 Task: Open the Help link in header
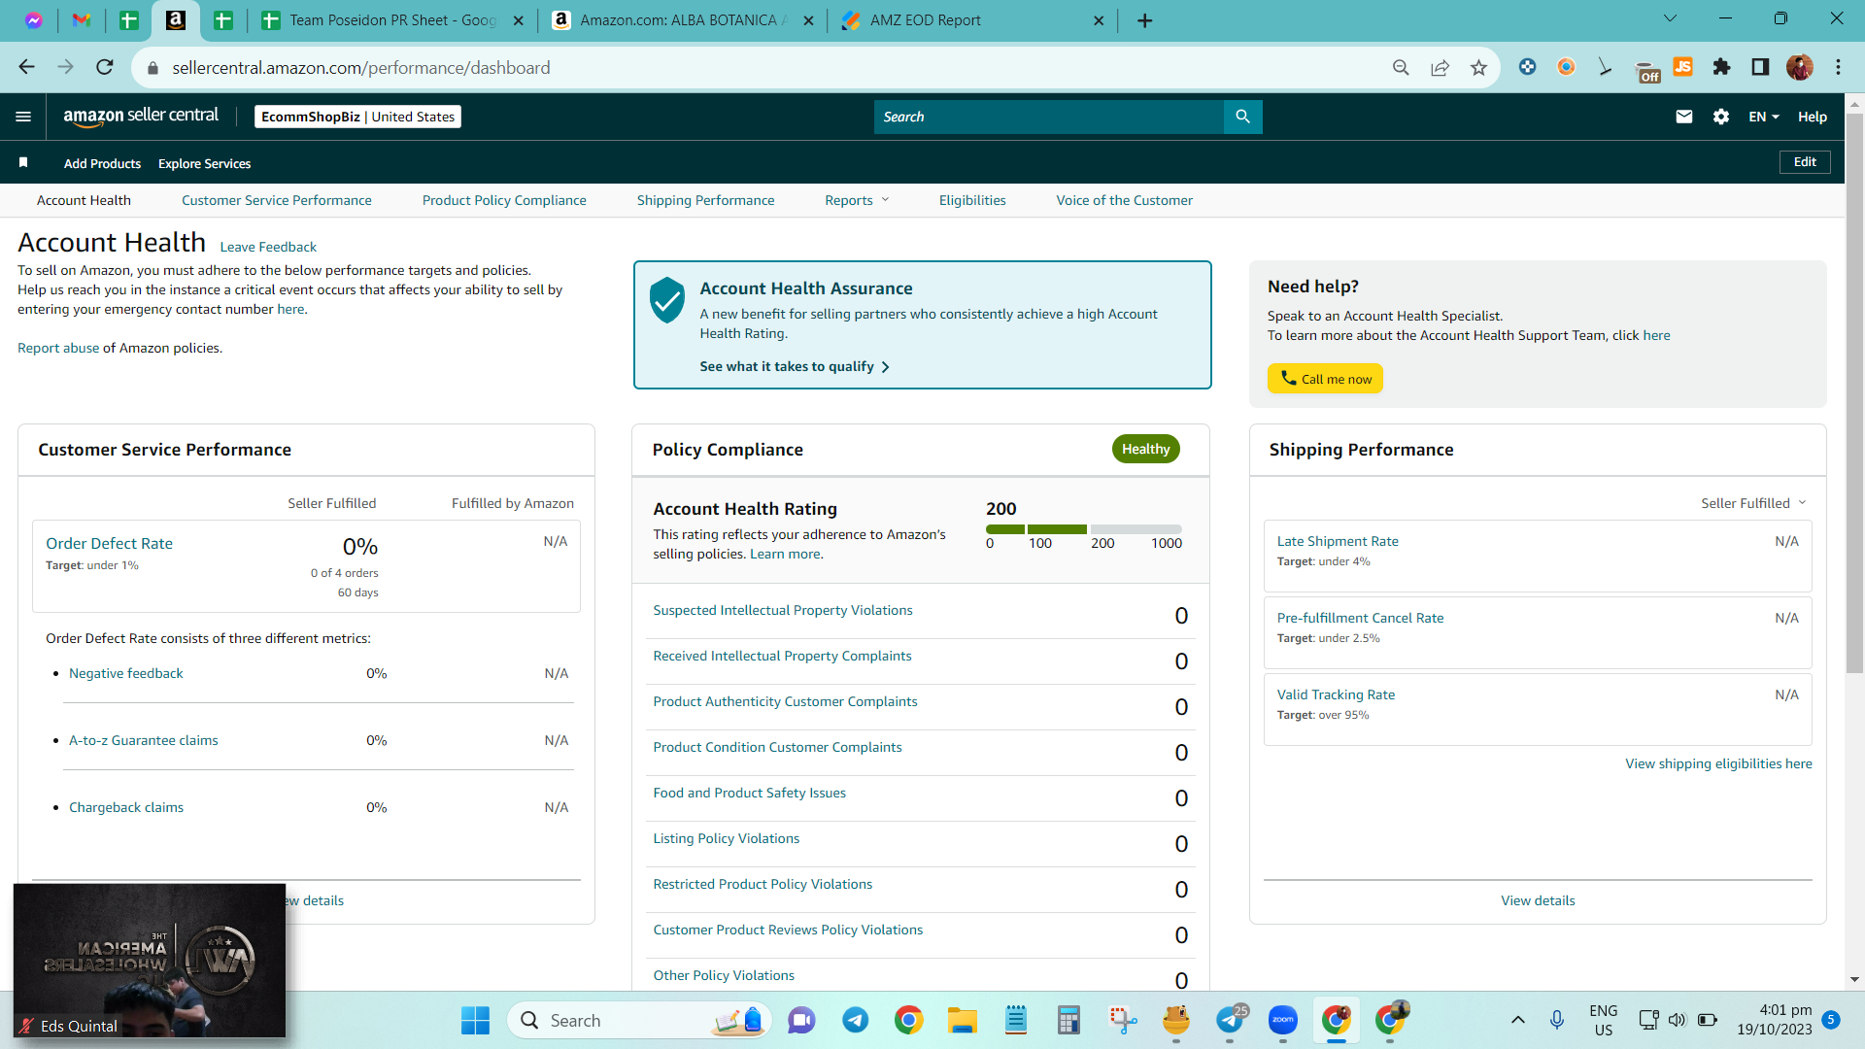point(1813,117)
